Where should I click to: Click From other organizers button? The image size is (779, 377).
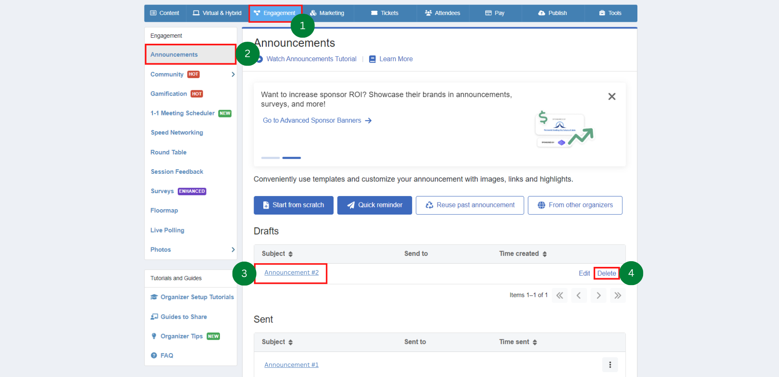click(575, 205)
